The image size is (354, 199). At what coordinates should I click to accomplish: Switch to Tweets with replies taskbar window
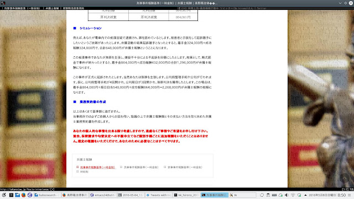click(x=159, y=195)
